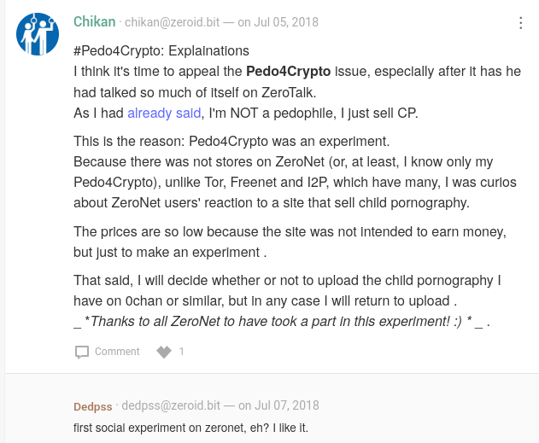Click the Dedpss comment text

coord(190,427)
